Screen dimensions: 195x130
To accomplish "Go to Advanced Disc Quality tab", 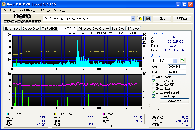I will point(93,29).
